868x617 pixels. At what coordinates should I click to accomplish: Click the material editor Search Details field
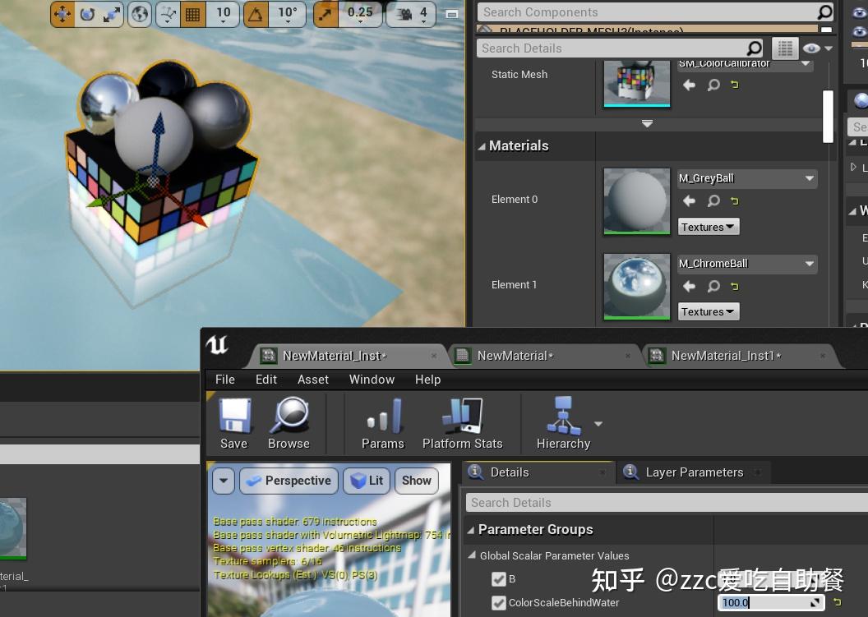point(667,503)
